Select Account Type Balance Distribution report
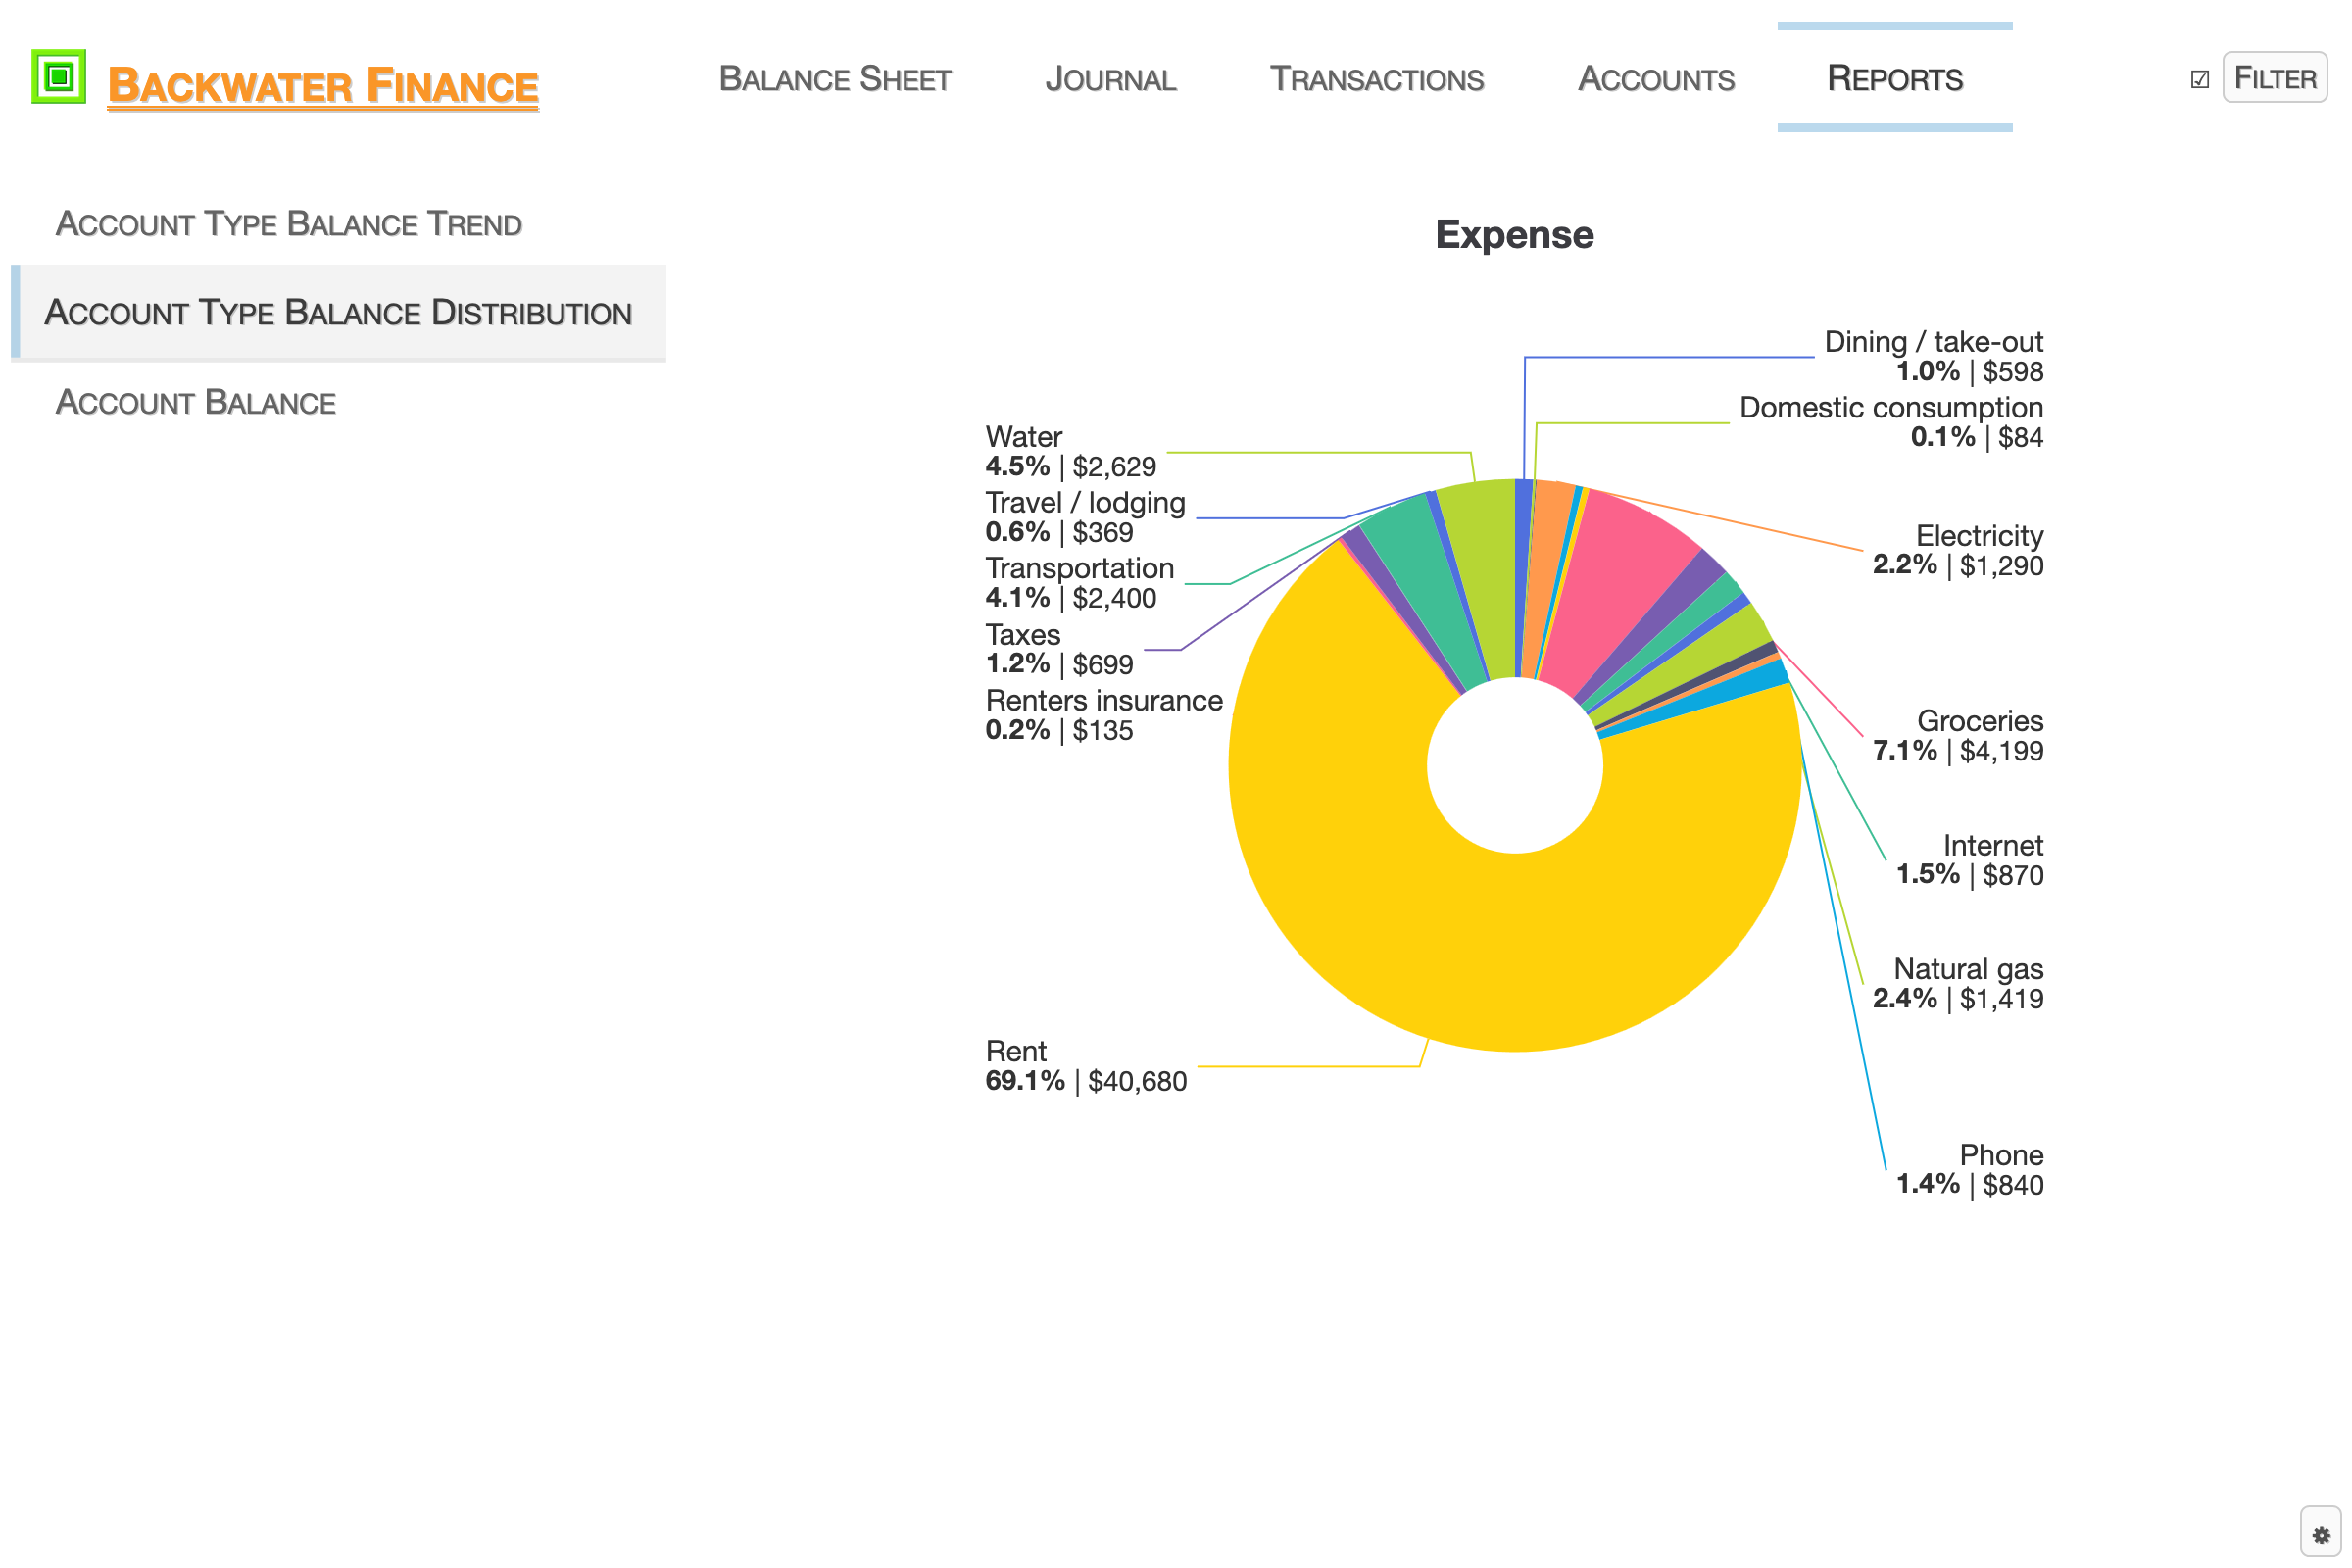2352x1568 pixels. (338, 312)
